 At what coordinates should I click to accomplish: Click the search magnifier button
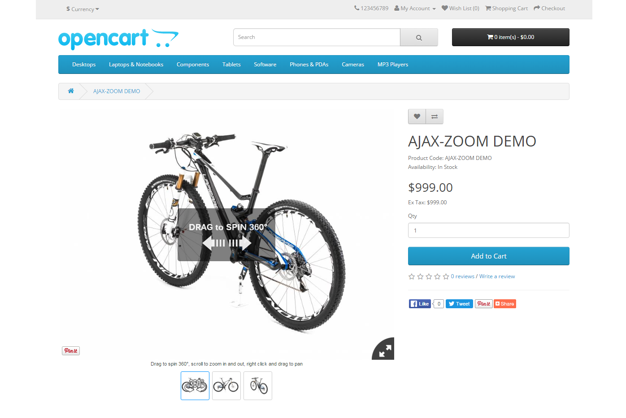(x=419, y=38)
